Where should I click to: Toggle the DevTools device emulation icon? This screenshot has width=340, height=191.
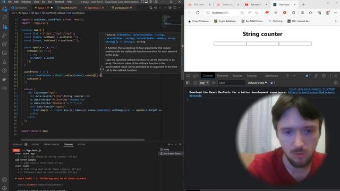(x=195, y=75)
